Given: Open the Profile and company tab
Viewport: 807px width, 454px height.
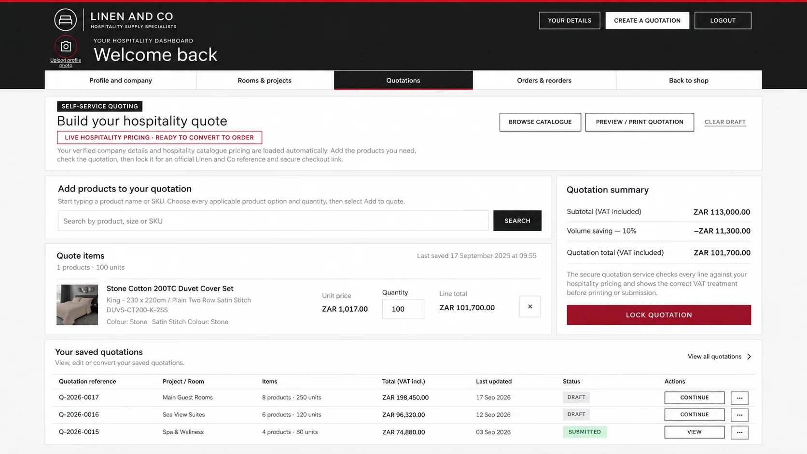Looking at the screenshot, I should point(121,80).
